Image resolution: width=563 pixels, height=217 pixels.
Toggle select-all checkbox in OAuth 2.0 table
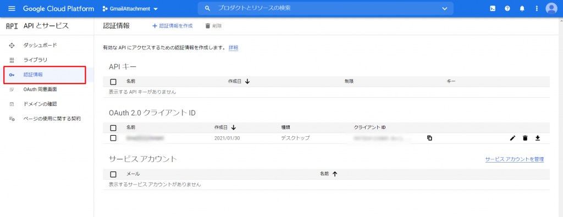click(113, 127)
